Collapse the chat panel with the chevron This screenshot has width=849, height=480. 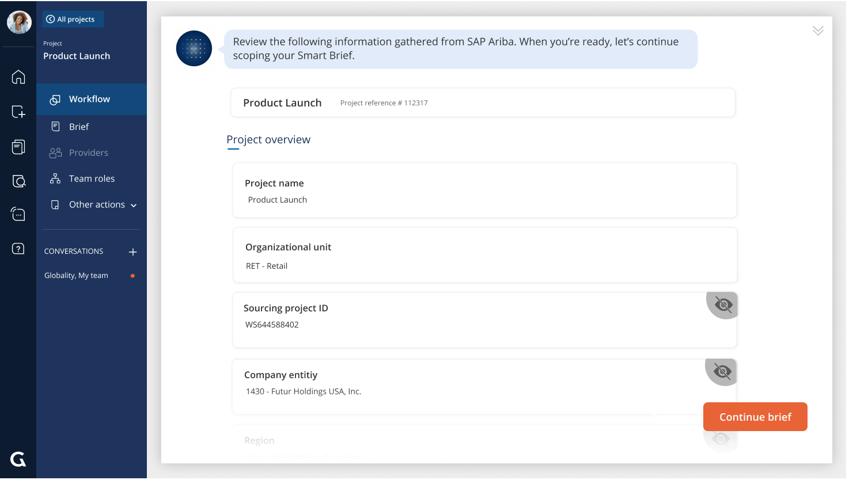click(x=817, y=31)
